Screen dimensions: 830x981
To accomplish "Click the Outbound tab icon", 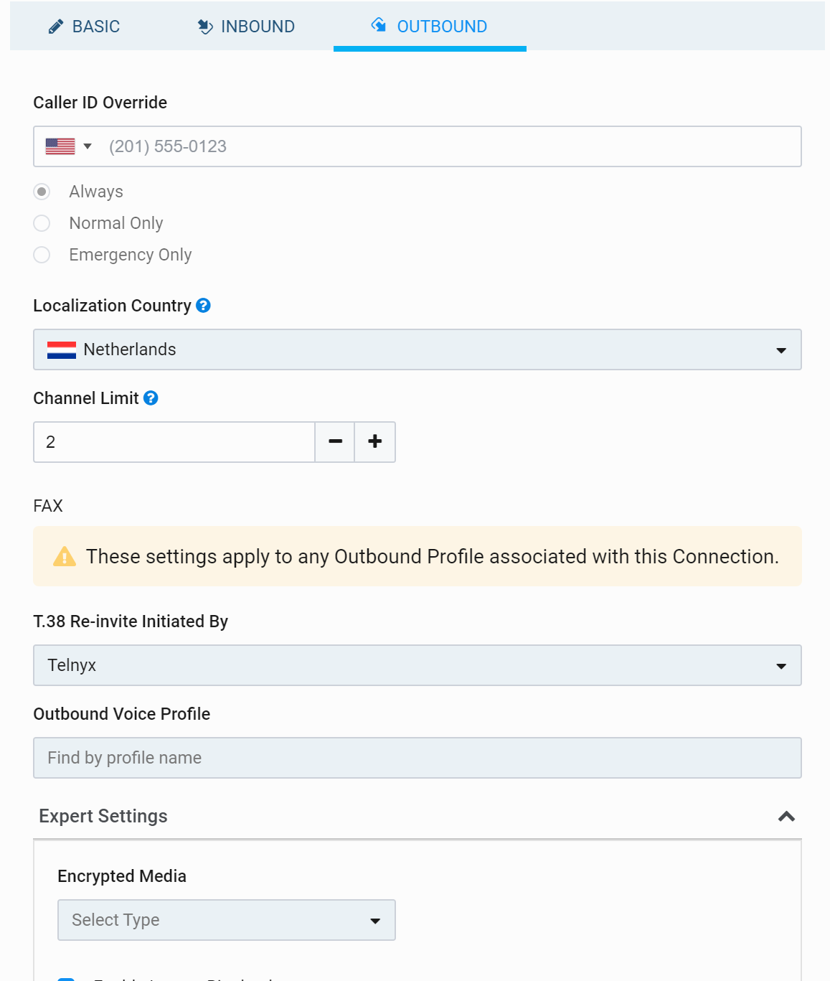I will coord(378,25).
